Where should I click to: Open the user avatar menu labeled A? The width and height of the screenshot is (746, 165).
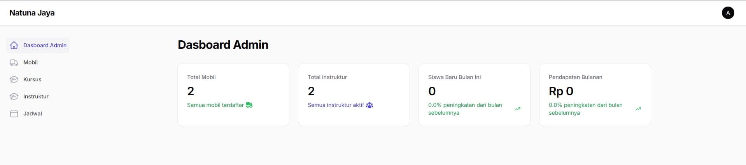(728, 13)
